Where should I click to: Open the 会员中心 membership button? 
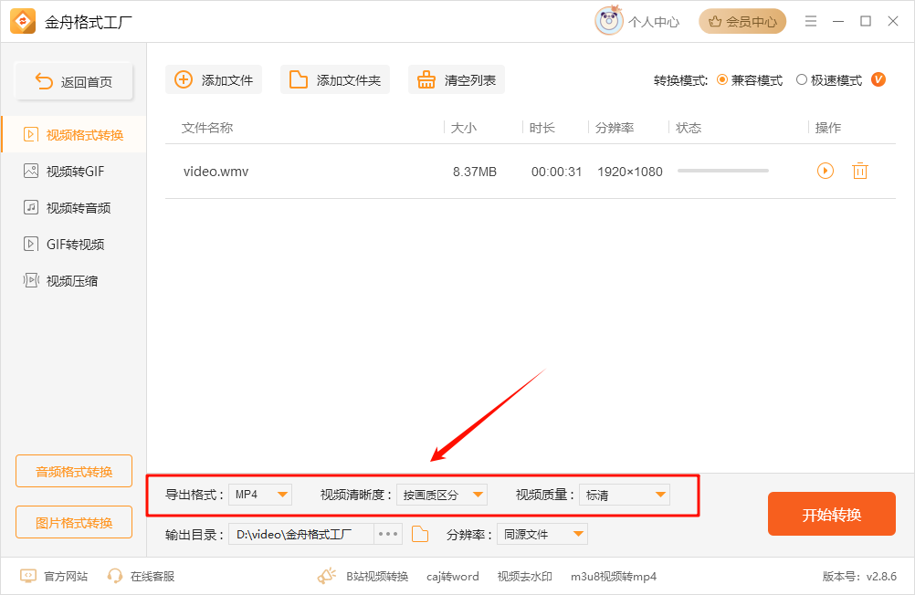click(x=742, y=22)
